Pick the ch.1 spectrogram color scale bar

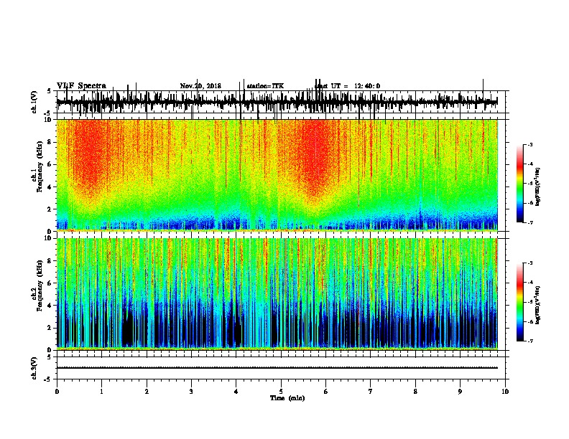tap(520, 184)
